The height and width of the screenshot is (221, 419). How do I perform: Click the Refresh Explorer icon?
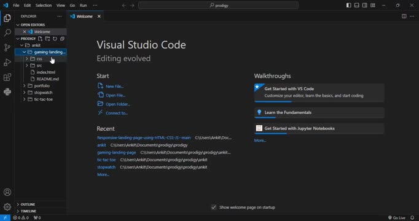55,39
